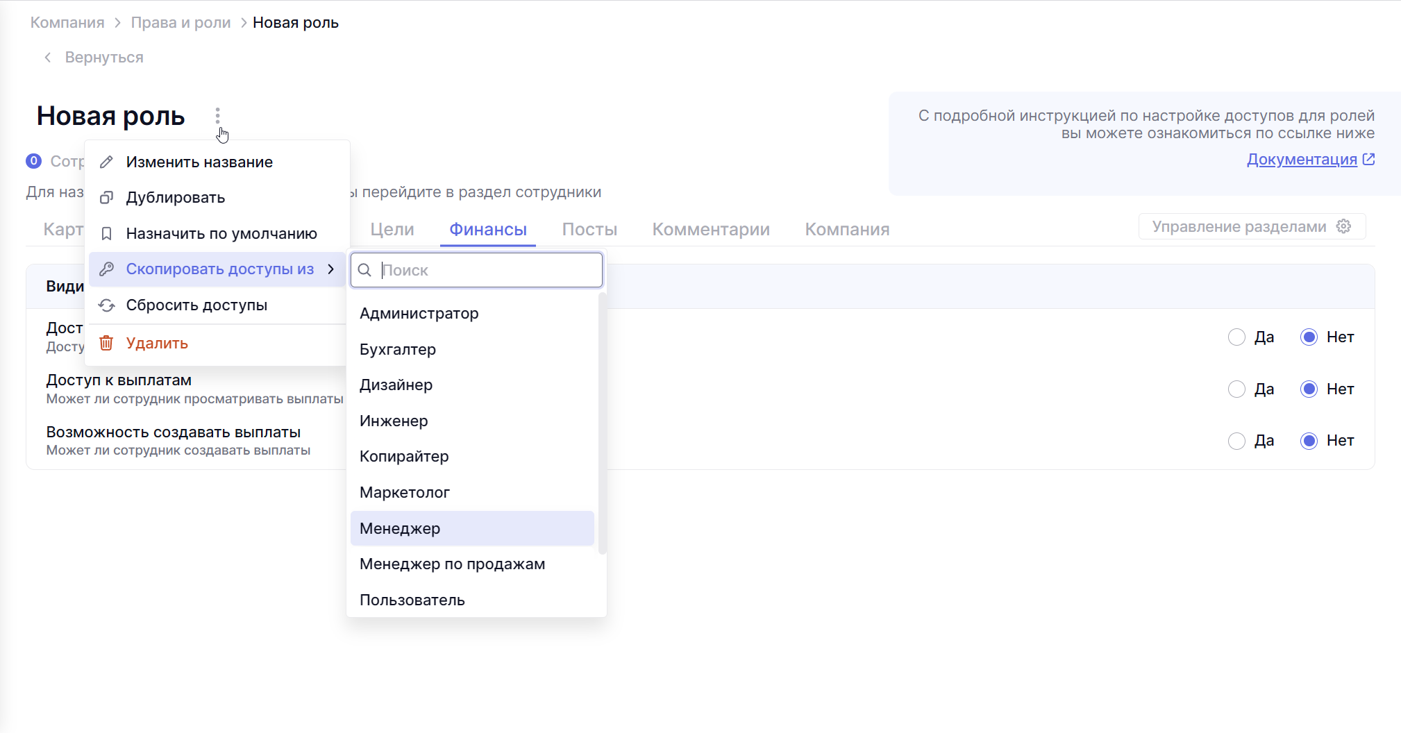Select Нет for Возможность создавать выплаты

[1309, 441]
